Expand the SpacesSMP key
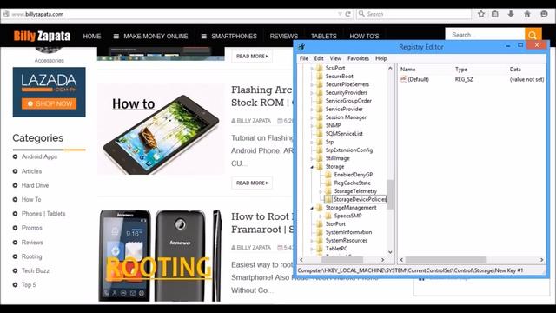The image size is (556, 313). (x=321, y=216)
